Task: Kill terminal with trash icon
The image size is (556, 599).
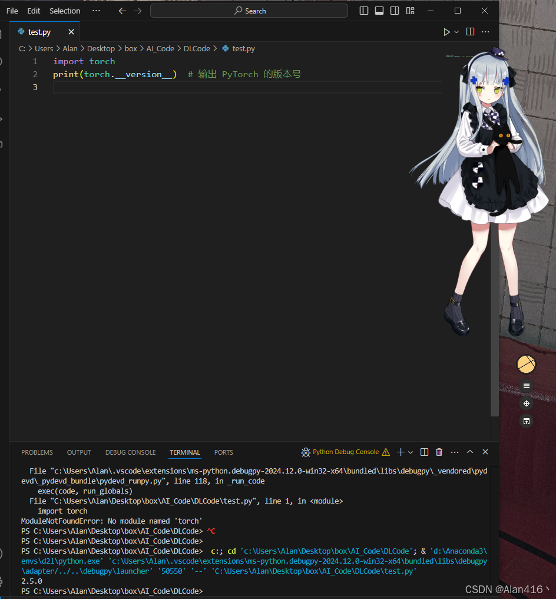Action: (x=439, y=452)
